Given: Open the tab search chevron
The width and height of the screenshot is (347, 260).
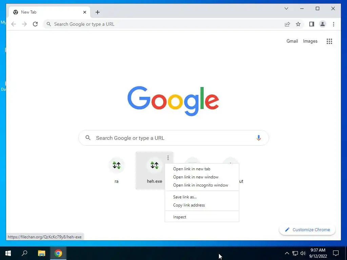Looking at the screenshot, I should pos(286,8).
